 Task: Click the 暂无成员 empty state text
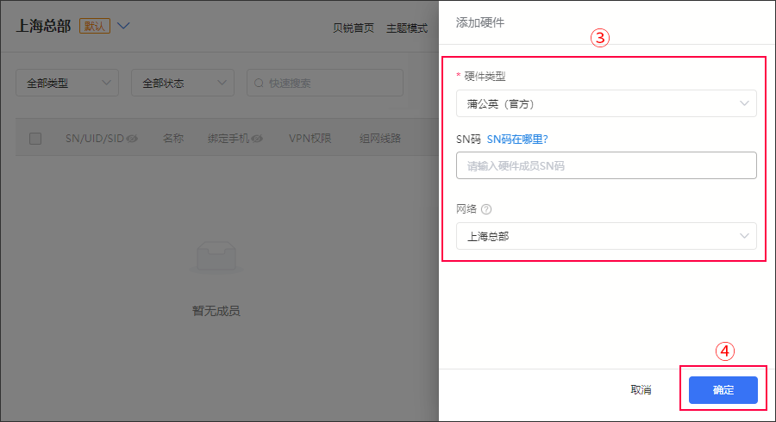pos(216,311)
